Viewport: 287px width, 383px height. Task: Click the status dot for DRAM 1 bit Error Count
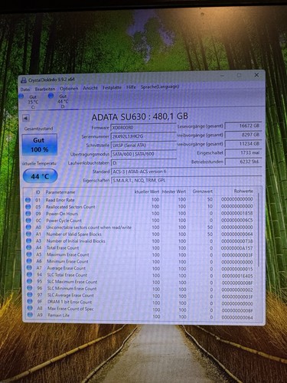30,302
